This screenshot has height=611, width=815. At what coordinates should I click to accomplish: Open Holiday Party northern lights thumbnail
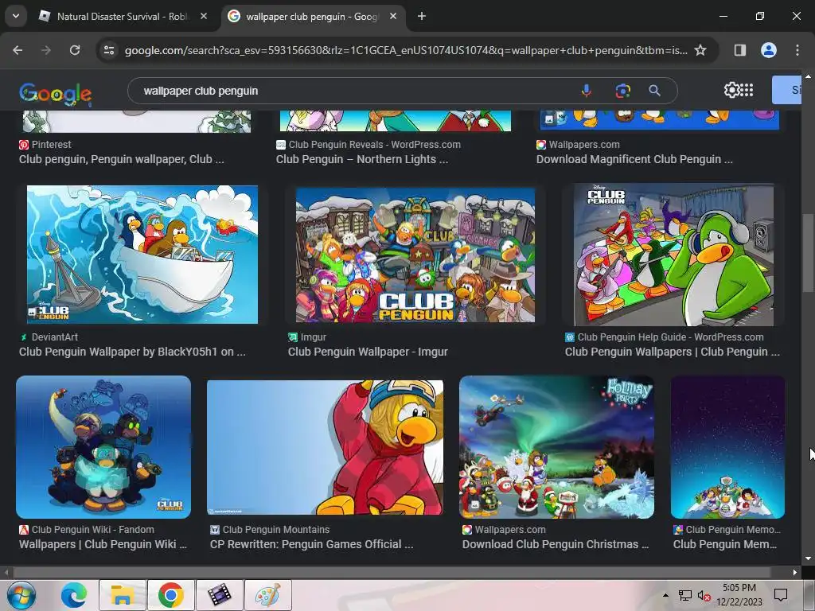click(x=556, y=447)
